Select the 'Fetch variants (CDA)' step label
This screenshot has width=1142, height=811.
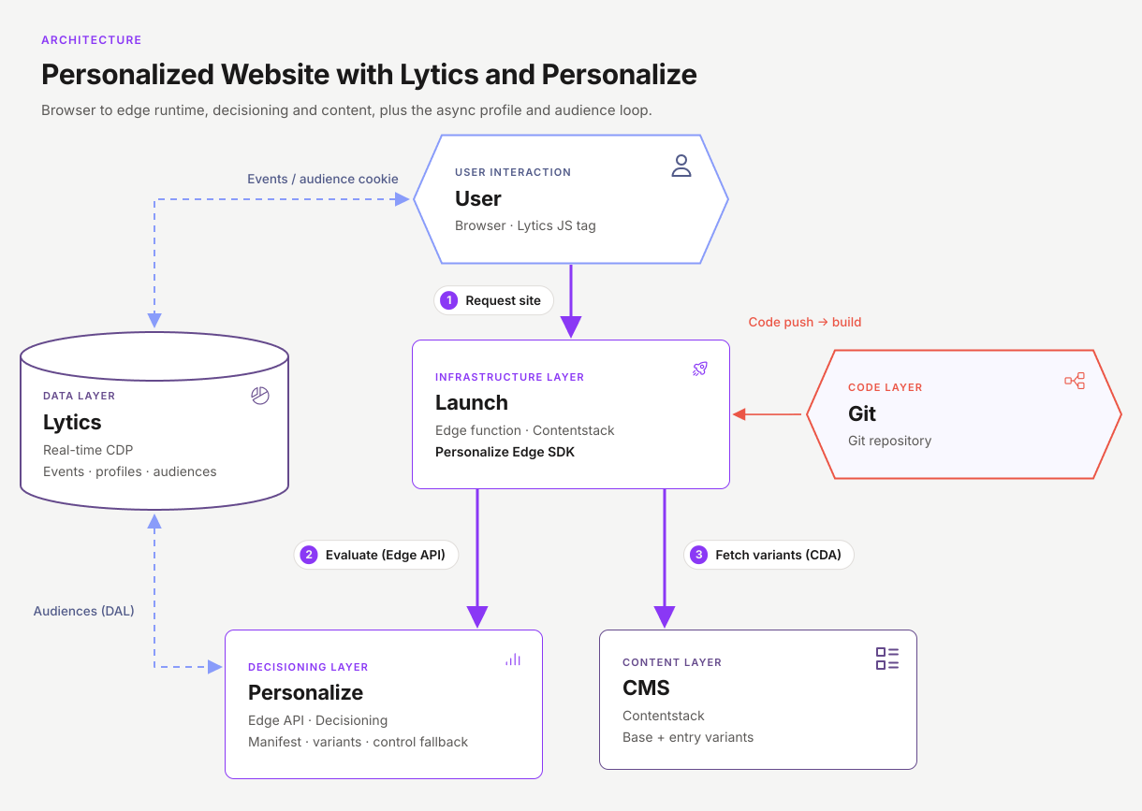pos(769,555)
